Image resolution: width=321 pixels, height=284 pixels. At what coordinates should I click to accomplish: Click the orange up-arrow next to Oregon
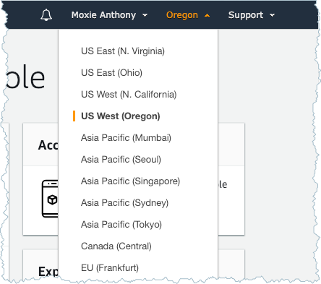(x=207, y=16)
